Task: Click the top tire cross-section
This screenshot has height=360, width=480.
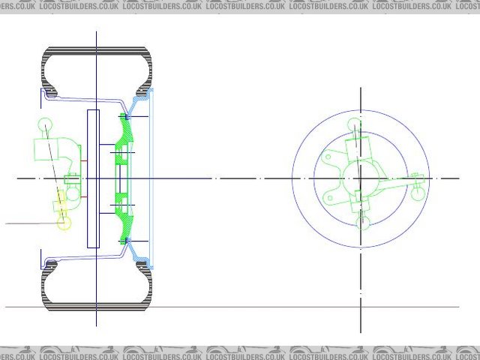Action: 97,58
